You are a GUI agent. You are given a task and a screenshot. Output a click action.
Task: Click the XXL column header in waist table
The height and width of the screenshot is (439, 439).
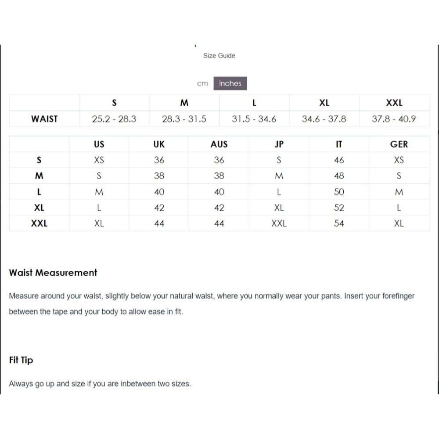[394, 103]
